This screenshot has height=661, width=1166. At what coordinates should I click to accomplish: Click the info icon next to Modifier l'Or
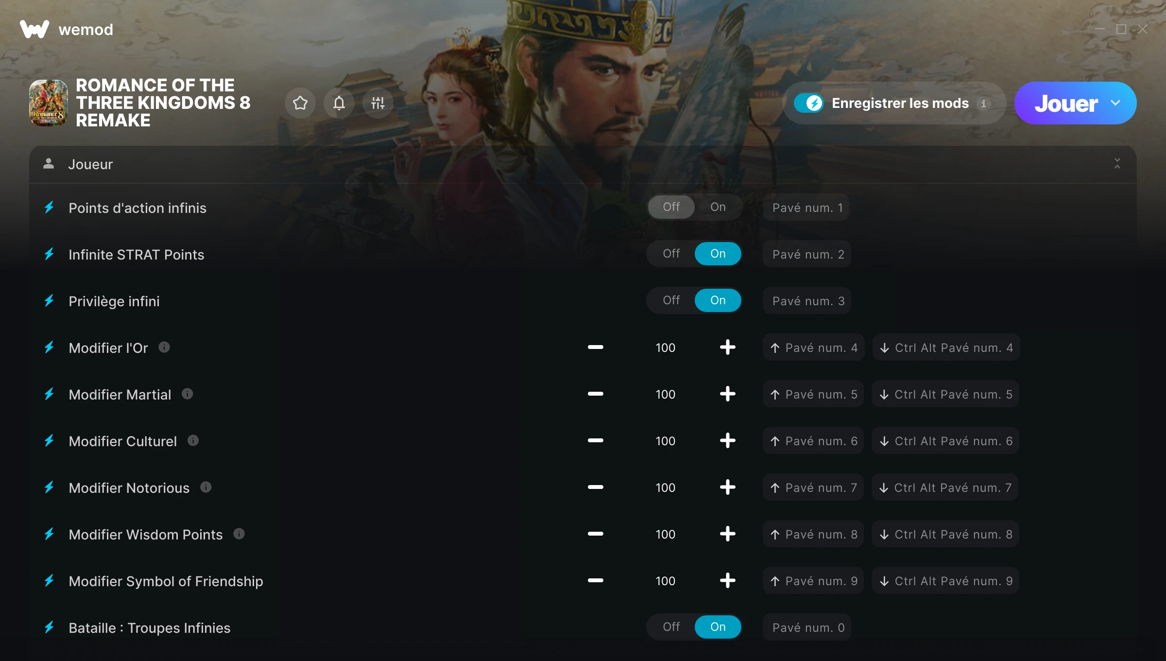click(164, 347)
